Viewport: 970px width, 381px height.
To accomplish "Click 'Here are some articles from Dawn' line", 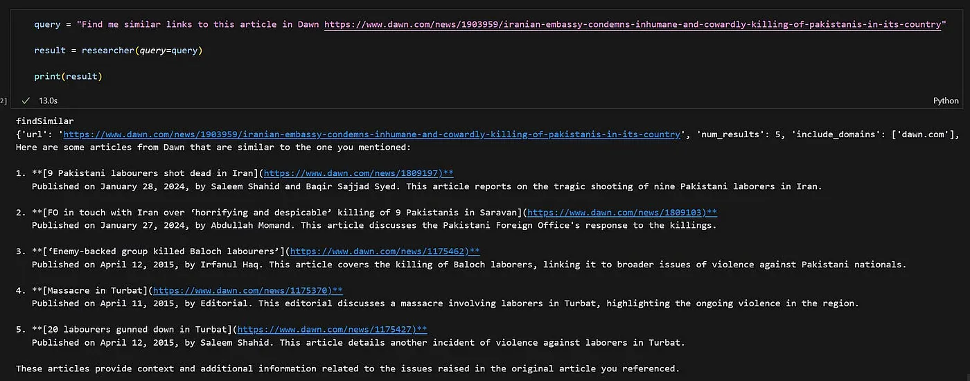I will tap(213, 148).
